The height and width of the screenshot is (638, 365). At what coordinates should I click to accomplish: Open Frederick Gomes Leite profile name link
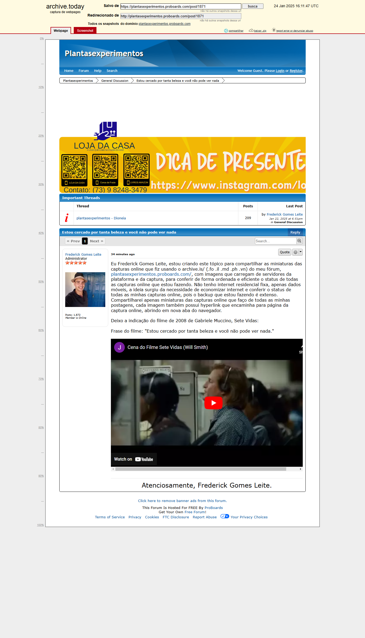[x=83, y=255]
